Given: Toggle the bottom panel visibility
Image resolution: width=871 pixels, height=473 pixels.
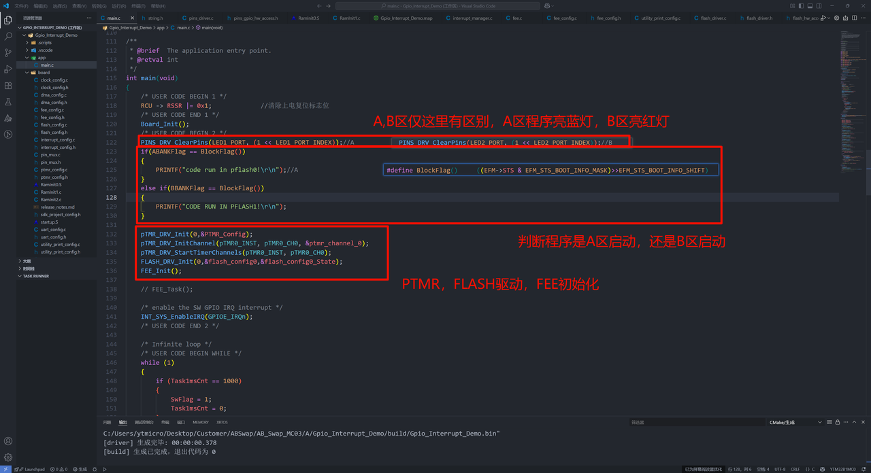Looking at the screenshot, I should [x=810, y=5].
